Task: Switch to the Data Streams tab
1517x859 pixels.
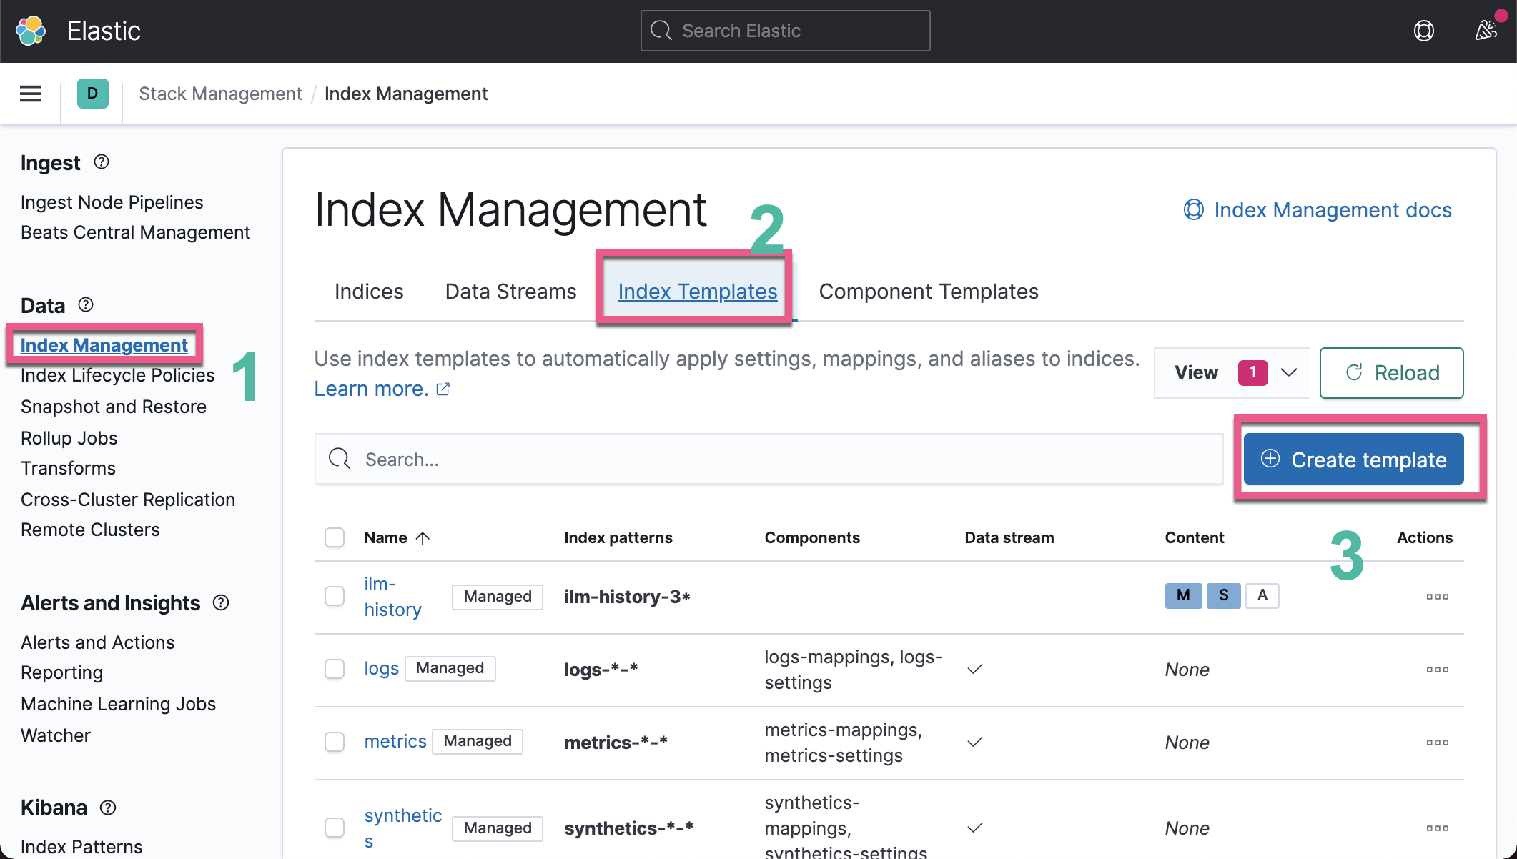Action: [x=510, y=292]
